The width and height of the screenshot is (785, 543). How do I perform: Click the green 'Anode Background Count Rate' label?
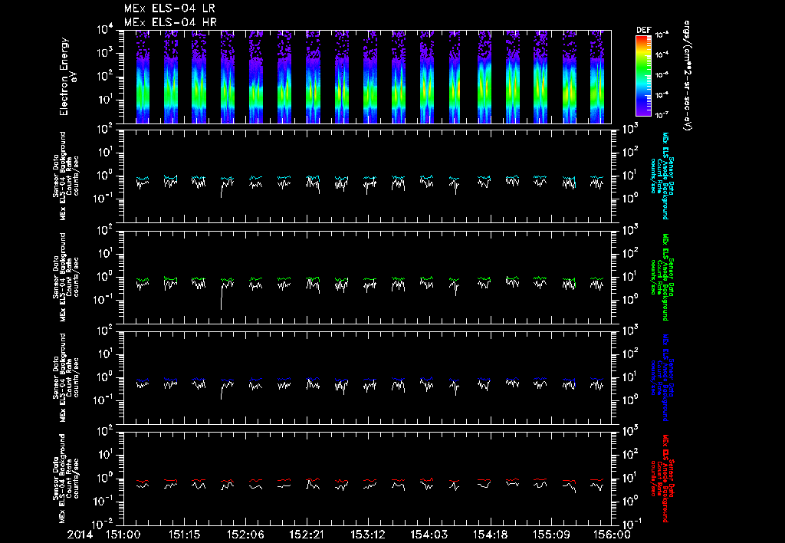662,277
